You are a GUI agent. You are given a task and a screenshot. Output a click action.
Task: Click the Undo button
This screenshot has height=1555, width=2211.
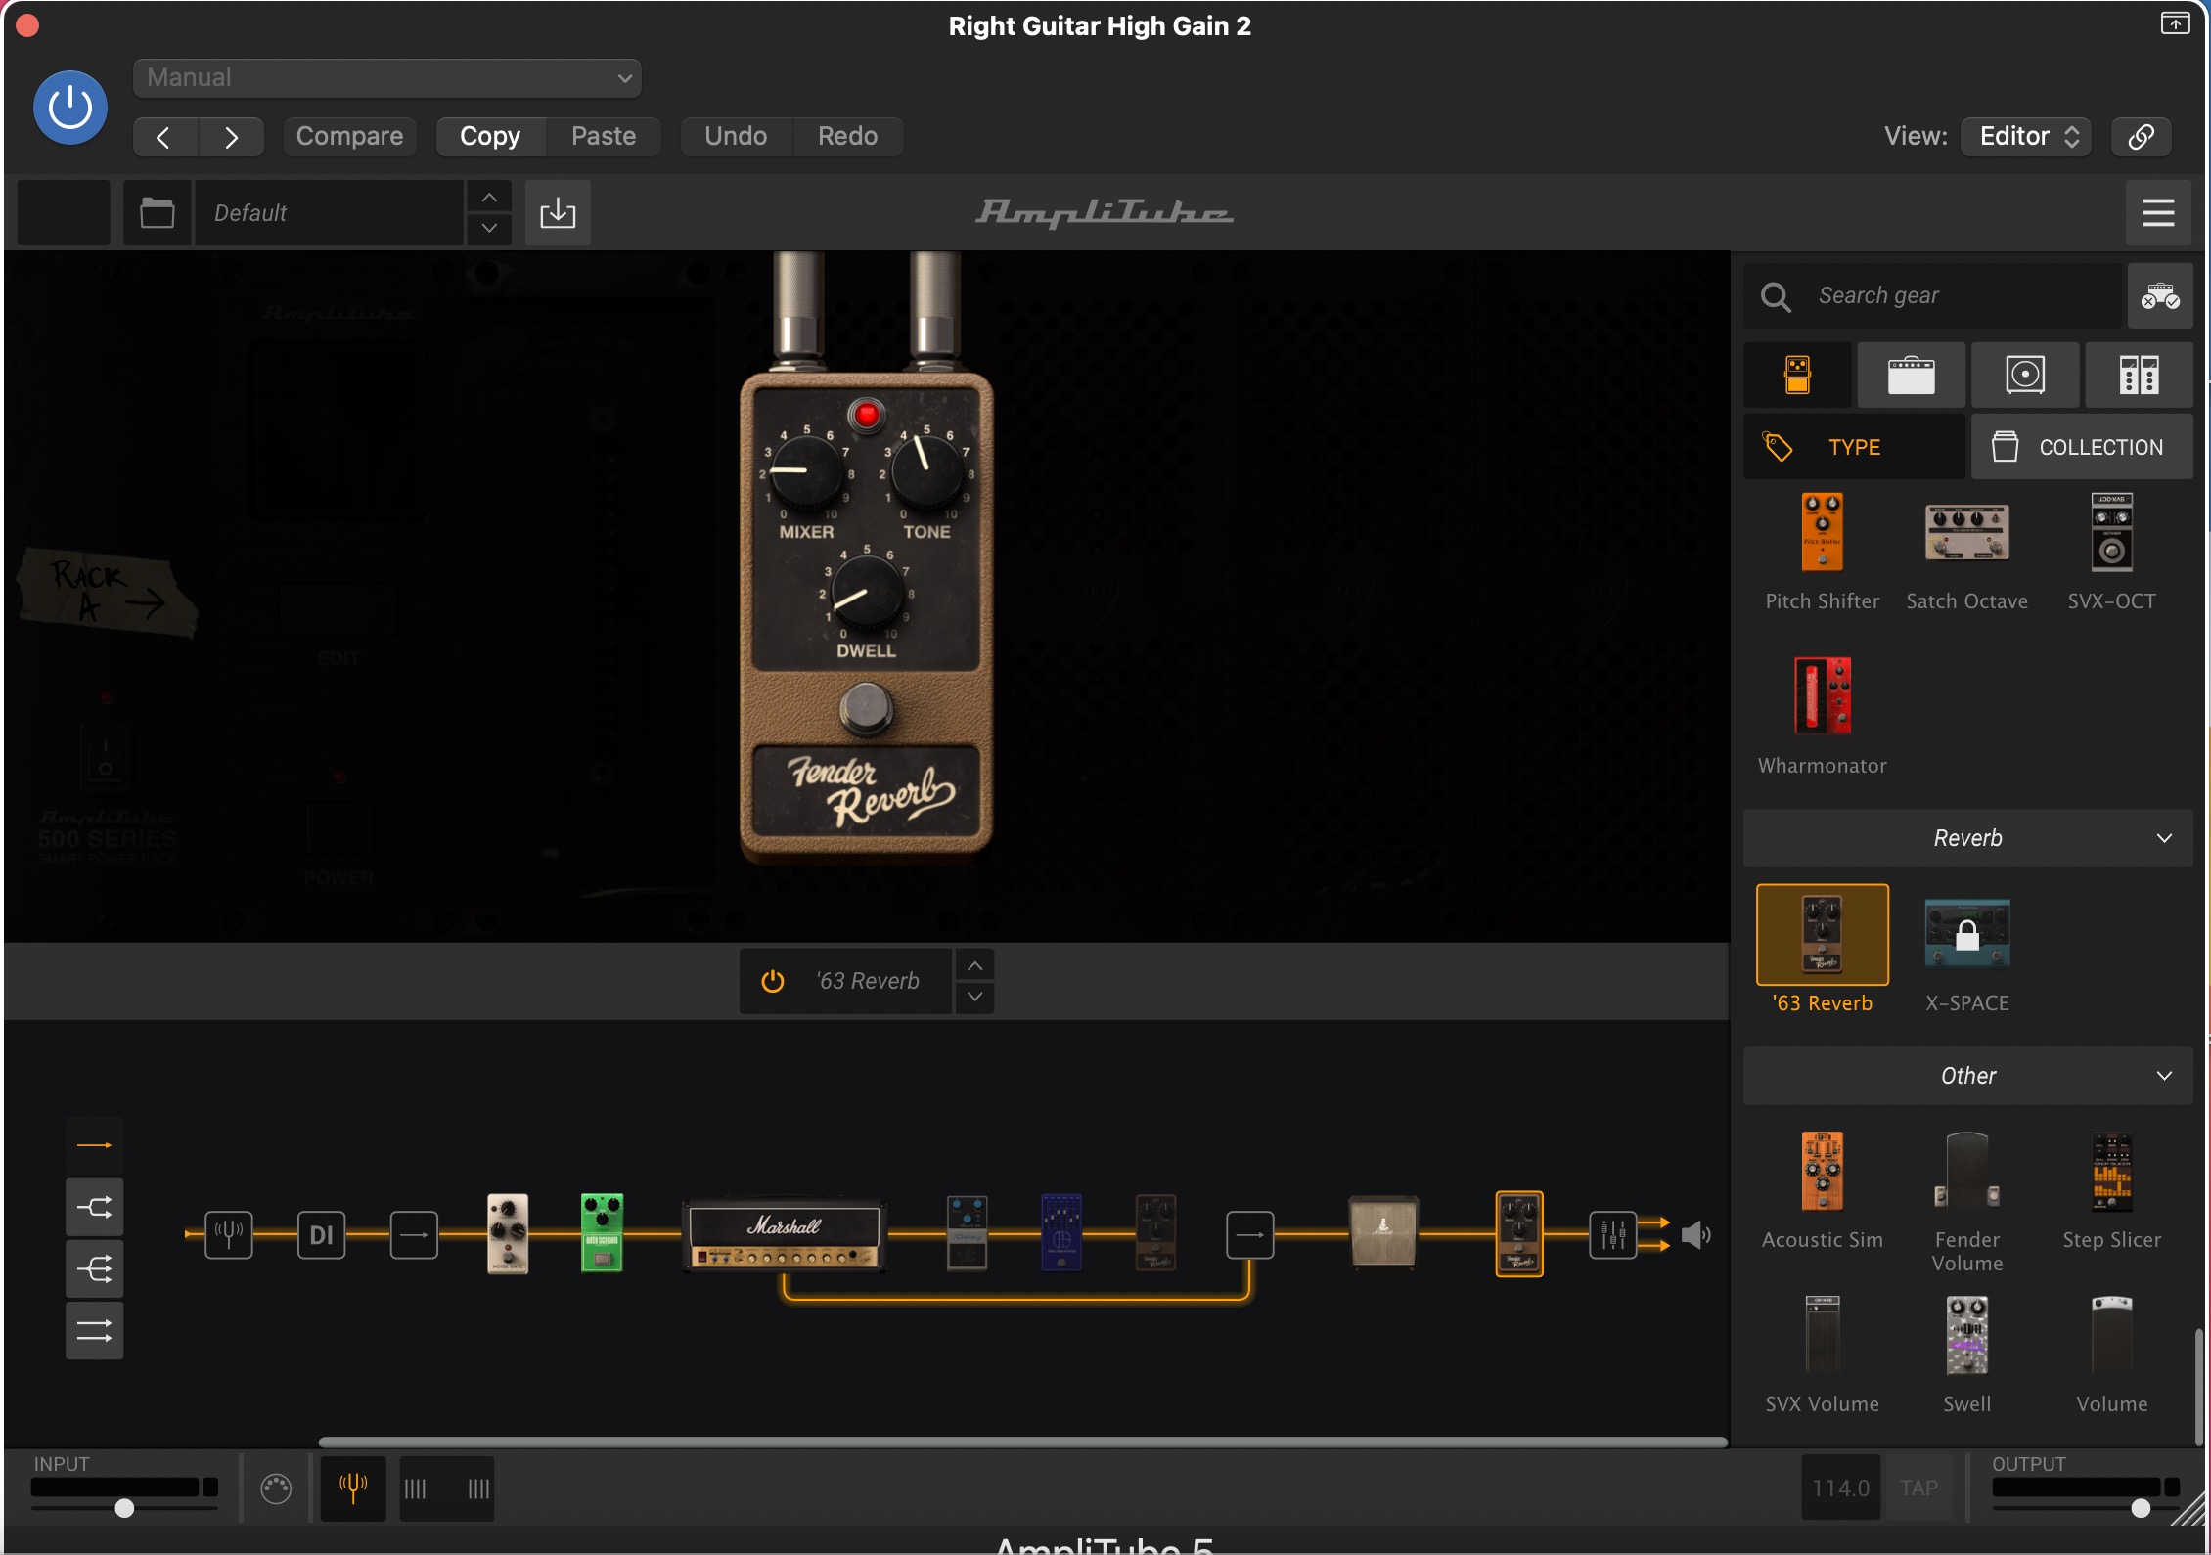736,136
